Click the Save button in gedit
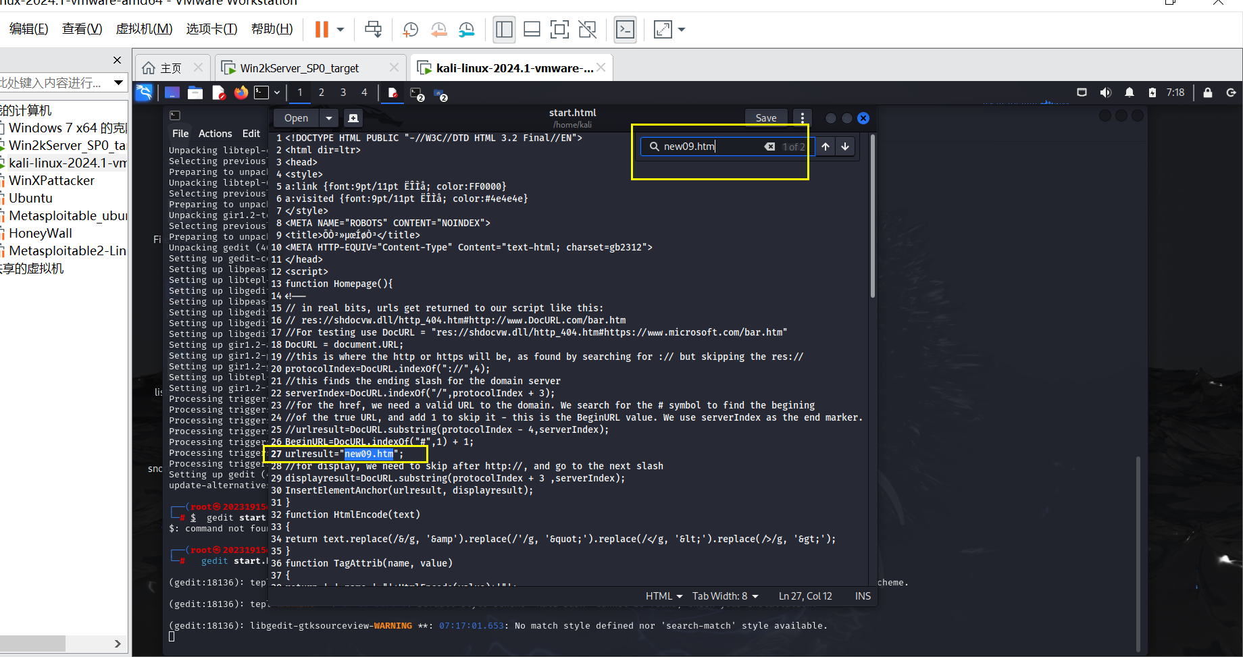 click(765, 118)
